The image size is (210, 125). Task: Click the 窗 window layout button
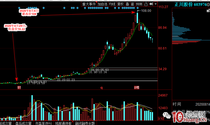pos(132,4)
